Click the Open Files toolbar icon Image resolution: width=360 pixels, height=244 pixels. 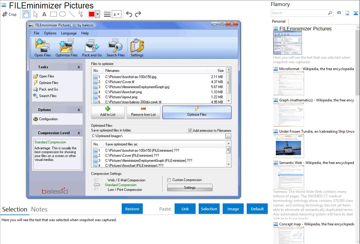[x=42, y=48]
